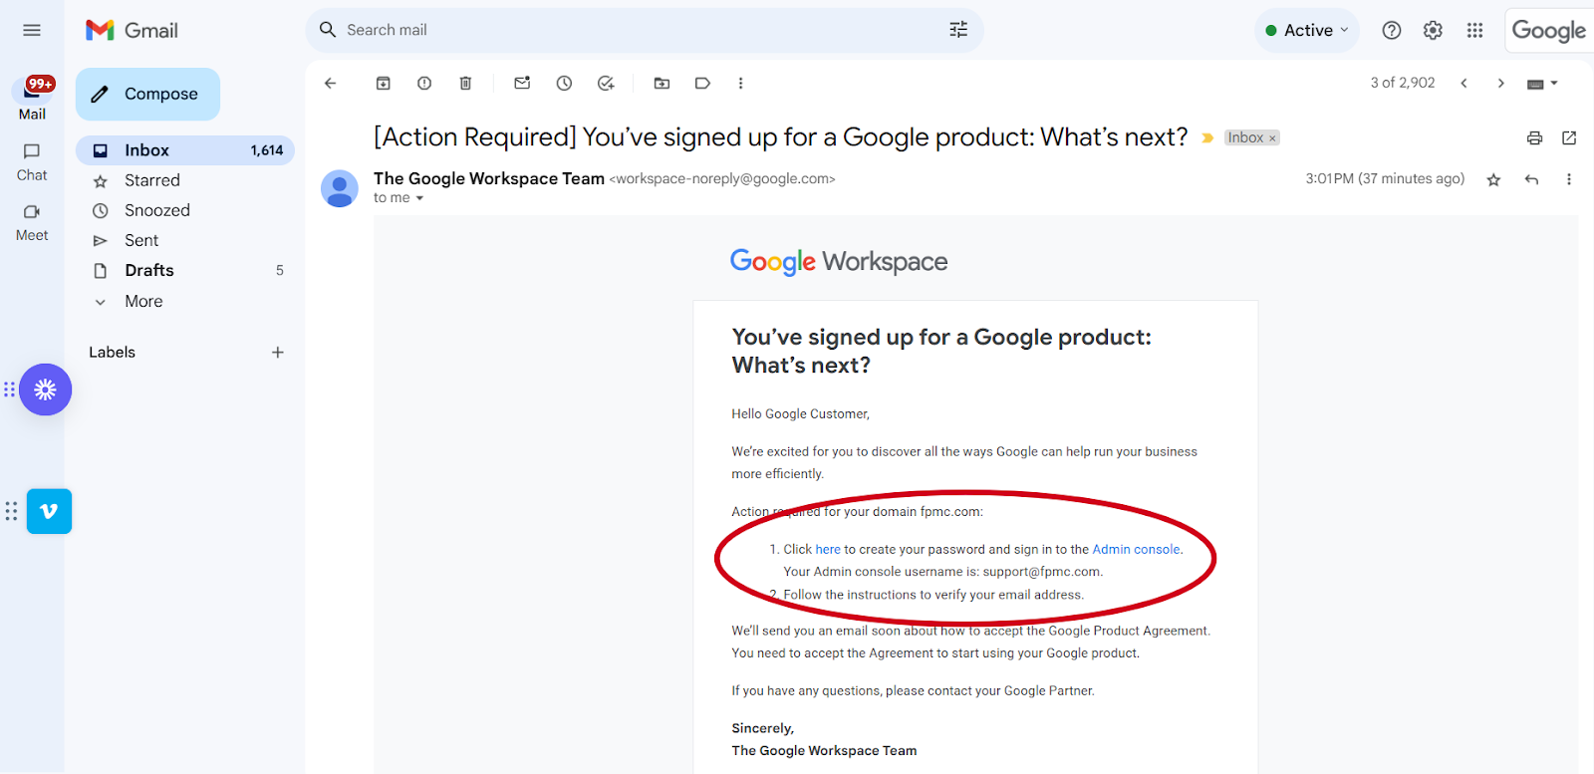Create new label with plus icon
This screenshot has width=1594, height=774.
(278, 353)
